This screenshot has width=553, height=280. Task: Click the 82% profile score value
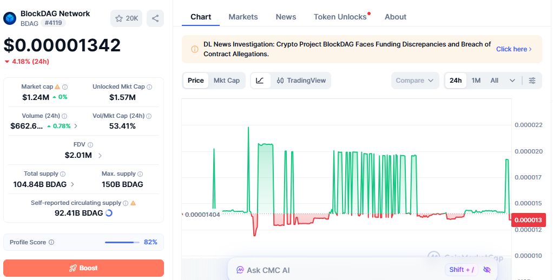tap(150, 242)
